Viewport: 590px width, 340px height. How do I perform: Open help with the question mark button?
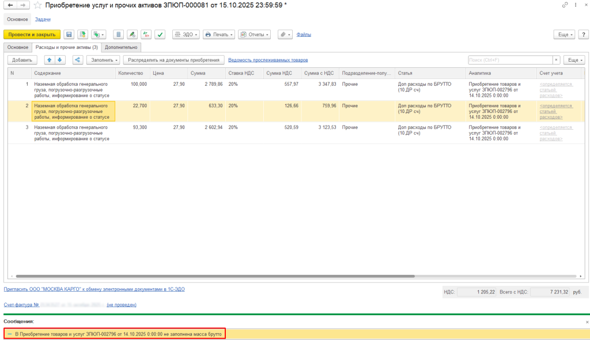click(x=583, y=35)
